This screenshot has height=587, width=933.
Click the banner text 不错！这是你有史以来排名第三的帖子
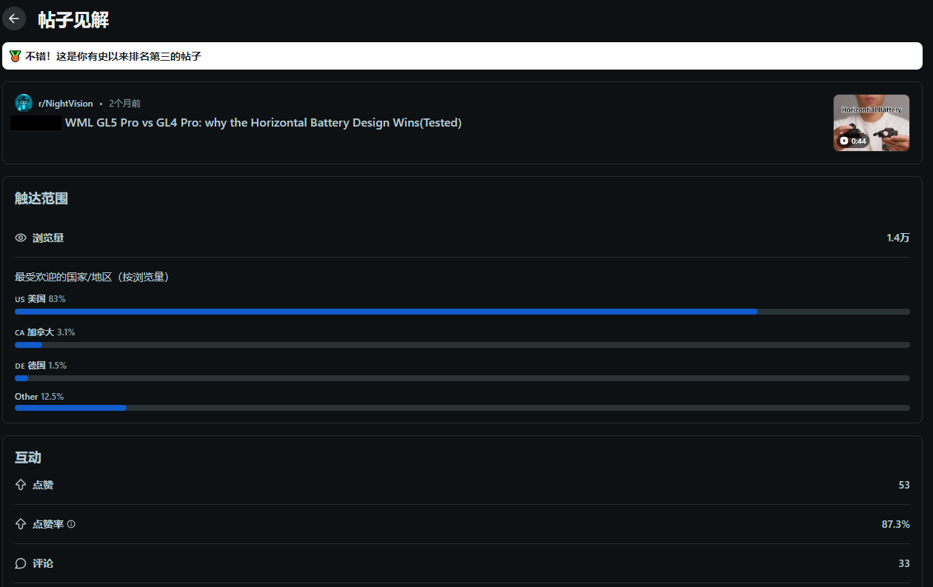coord(113,56)
